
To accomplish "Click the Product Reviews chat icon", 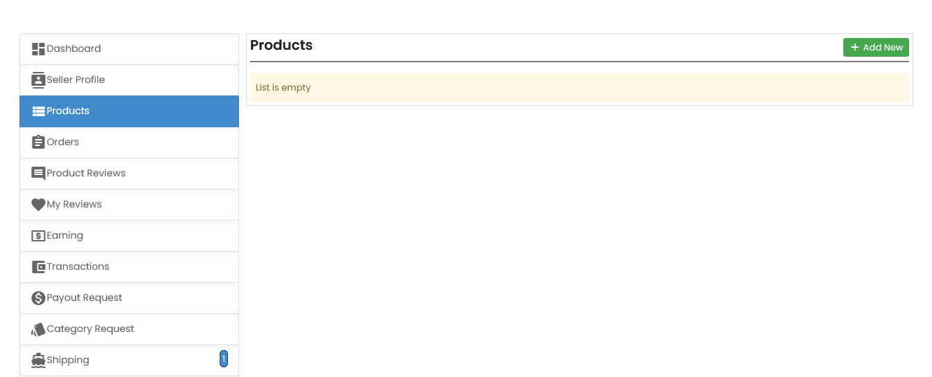I will pyautogui.click(x=38, y=174).
